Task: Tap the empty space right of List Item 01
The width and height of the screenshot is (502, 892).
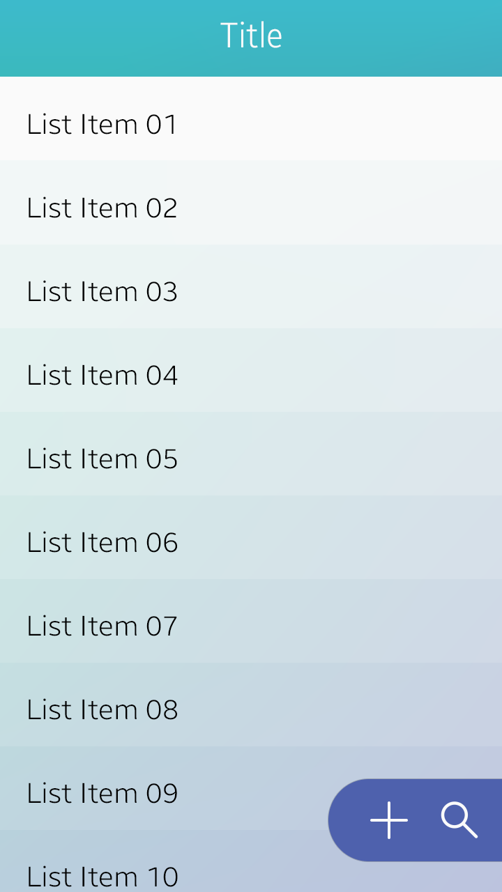Action: [x=349, y=125]
